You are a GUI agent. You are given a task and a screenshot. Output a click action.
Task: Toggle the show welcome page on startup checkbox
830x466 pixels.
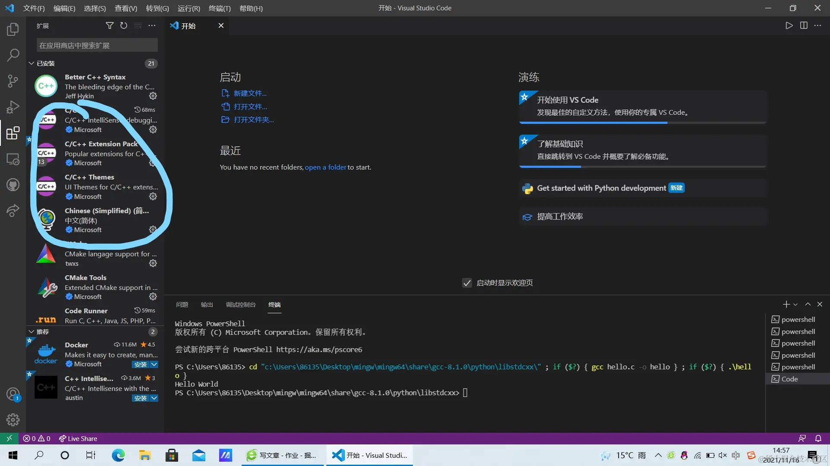coord(467,283)
